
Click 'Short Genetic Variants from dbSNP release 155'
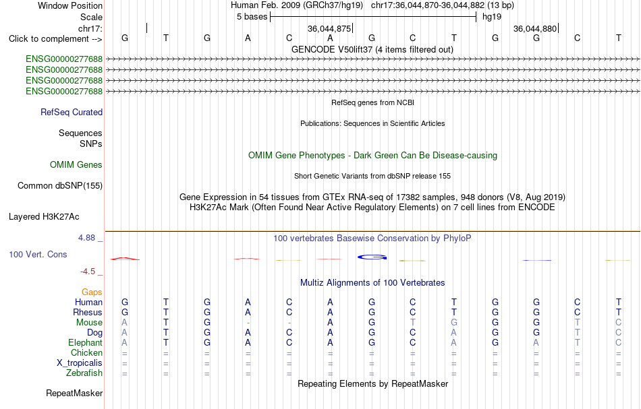pyautogui.click(x=372, y=176)
